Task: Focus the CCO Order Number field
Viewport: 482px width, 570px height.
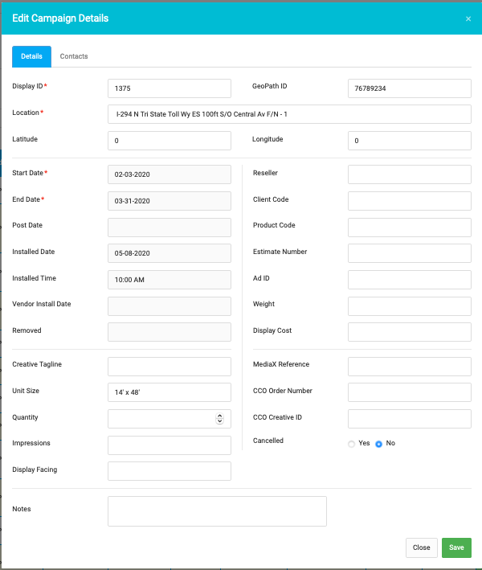Action: tap(410, 392)
